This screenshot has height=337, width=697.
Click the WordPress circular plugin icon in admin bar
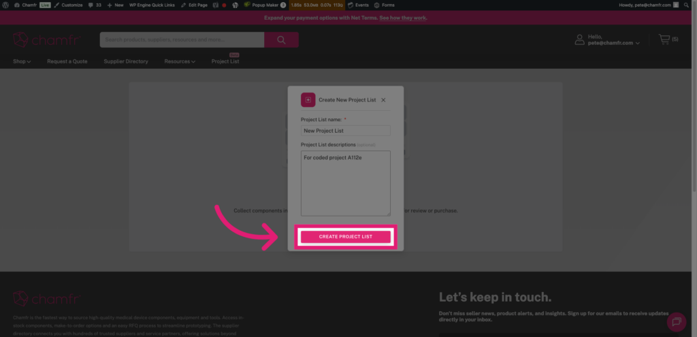pyautogui.click(x=235, y=5)
